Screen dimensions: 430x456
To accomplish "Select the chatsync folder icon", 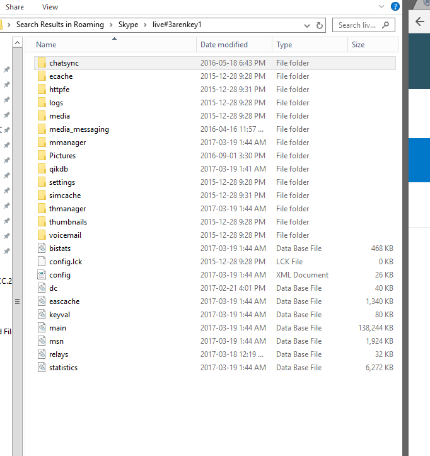I will tap(42, 63).
